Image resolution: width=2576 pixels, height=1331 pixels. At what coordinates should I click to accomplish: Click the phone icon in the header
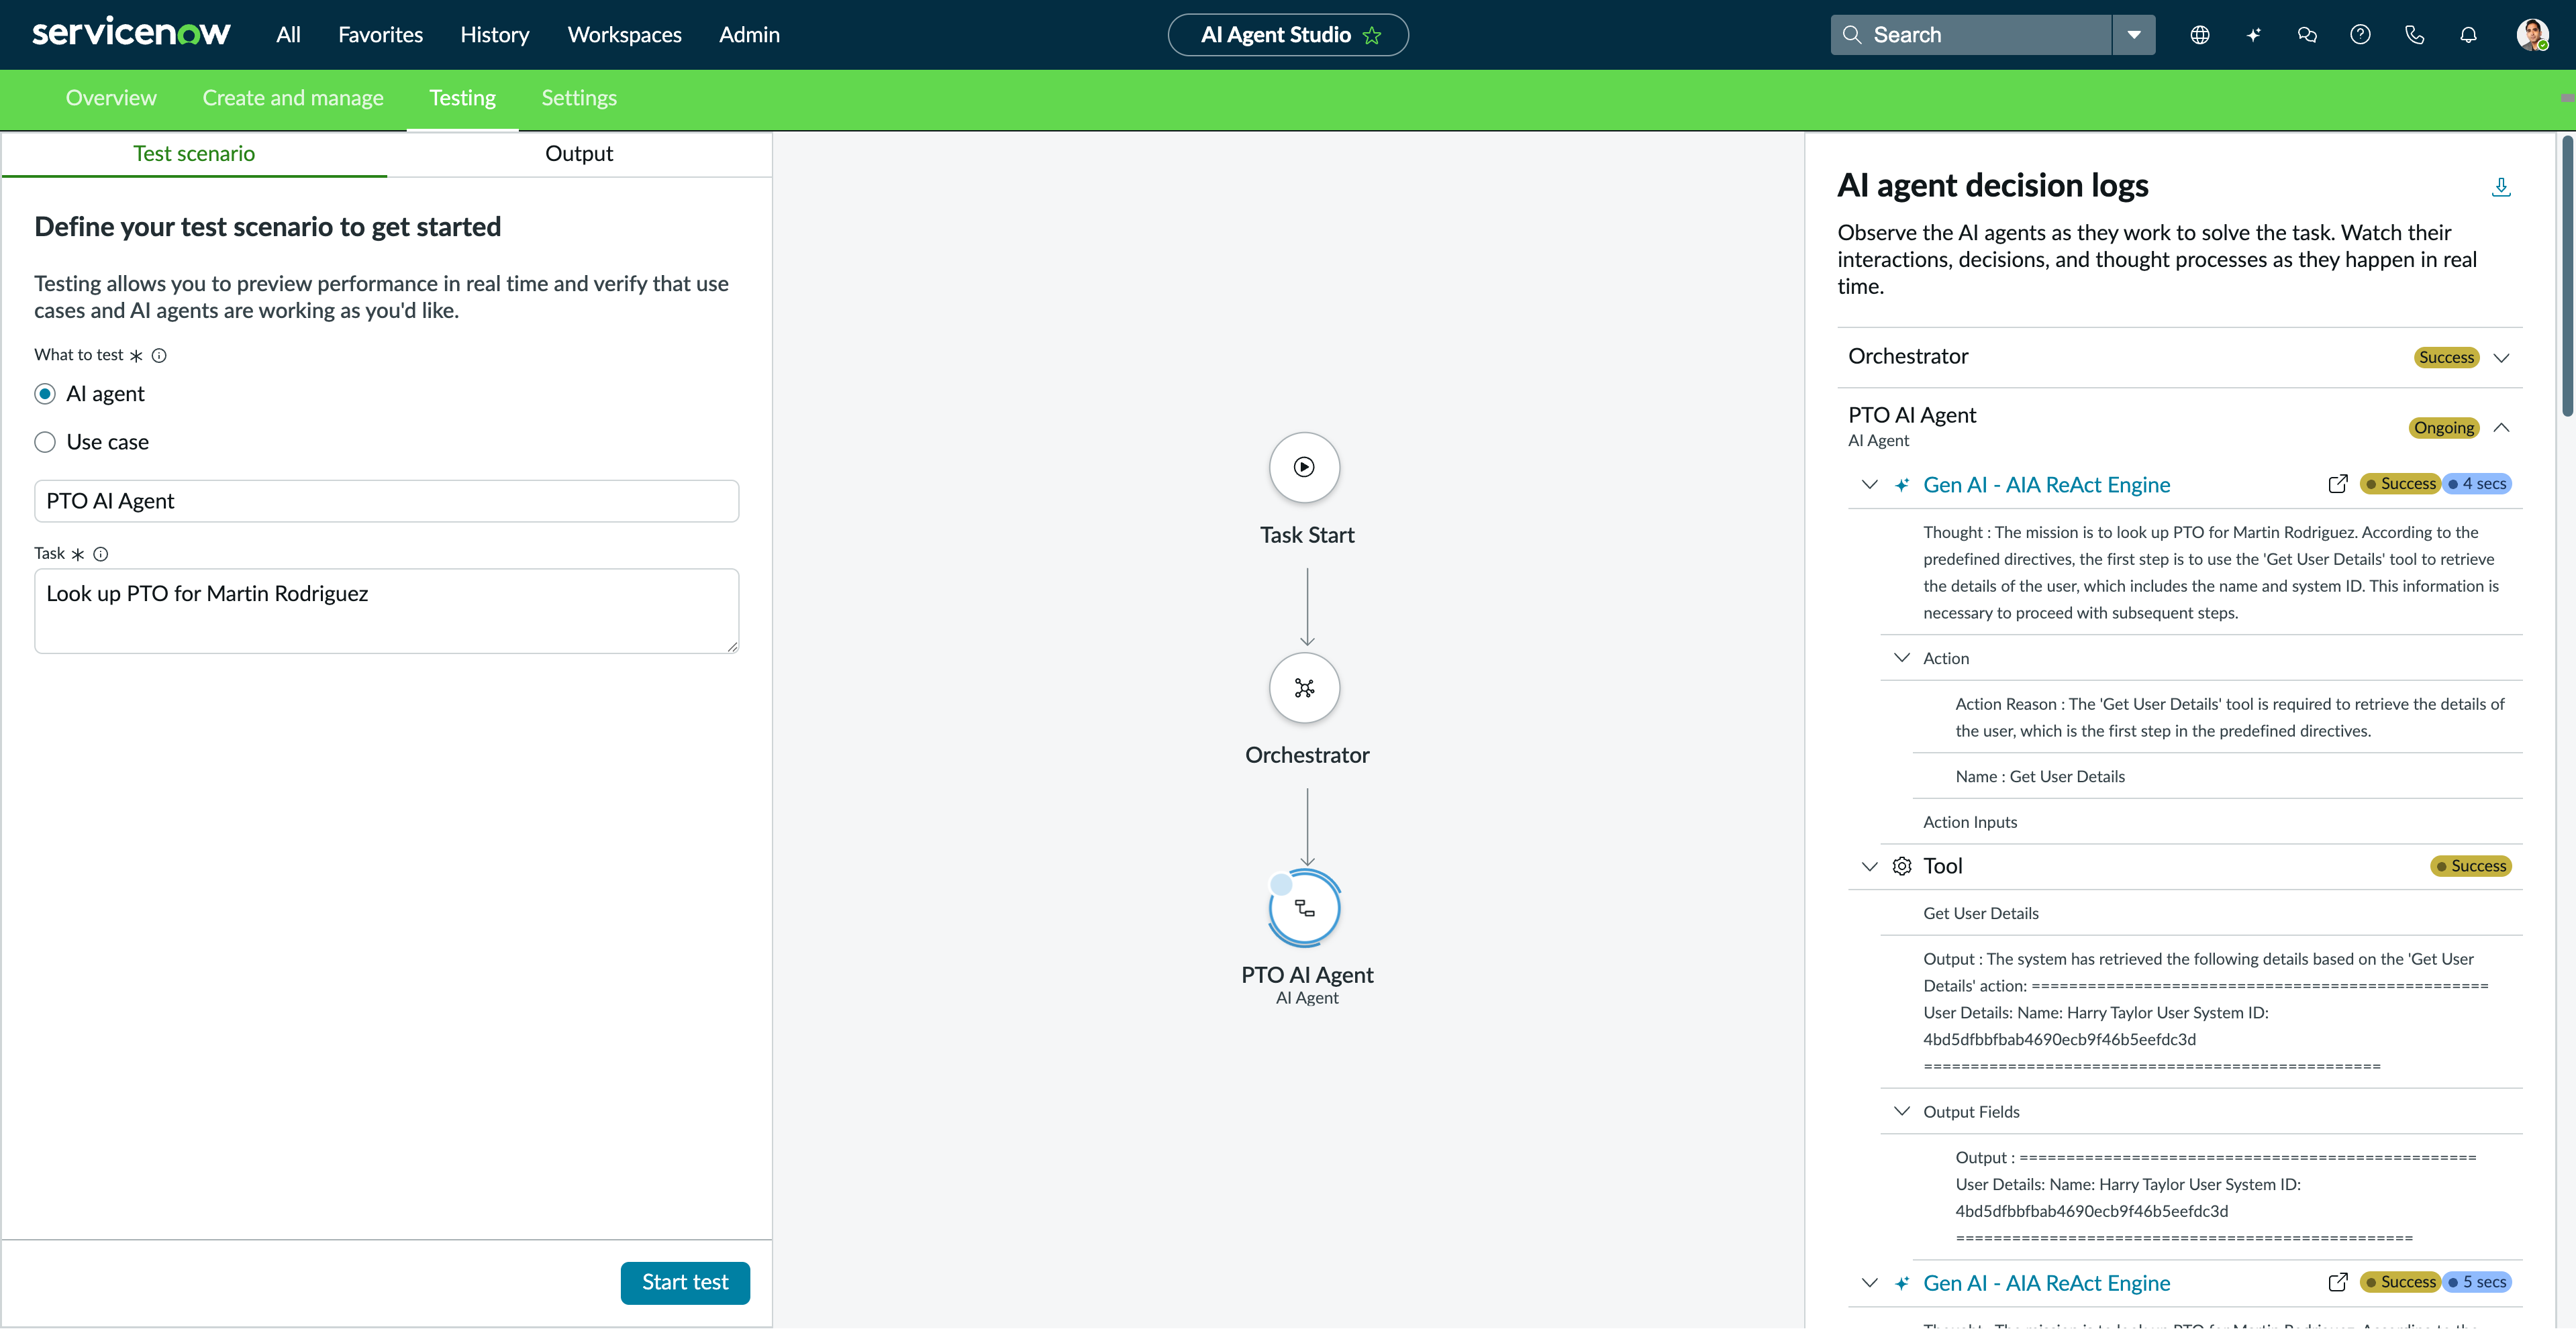pyautogui.click(x=2414, y=34)
